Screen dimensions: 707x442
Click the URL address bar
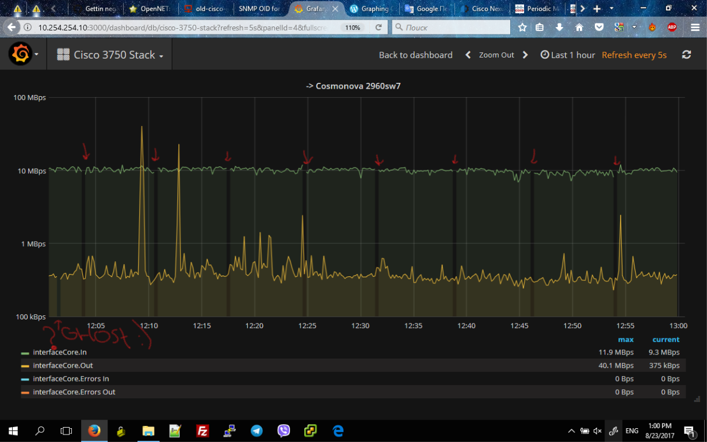173,26
